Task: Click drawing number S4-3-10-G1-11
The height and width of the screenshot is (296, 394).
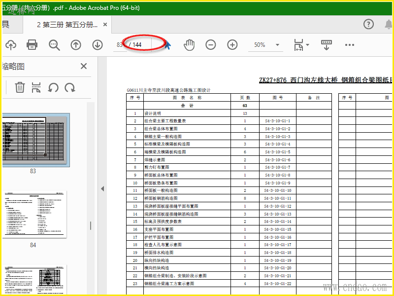Action: [x=278, y=198]
